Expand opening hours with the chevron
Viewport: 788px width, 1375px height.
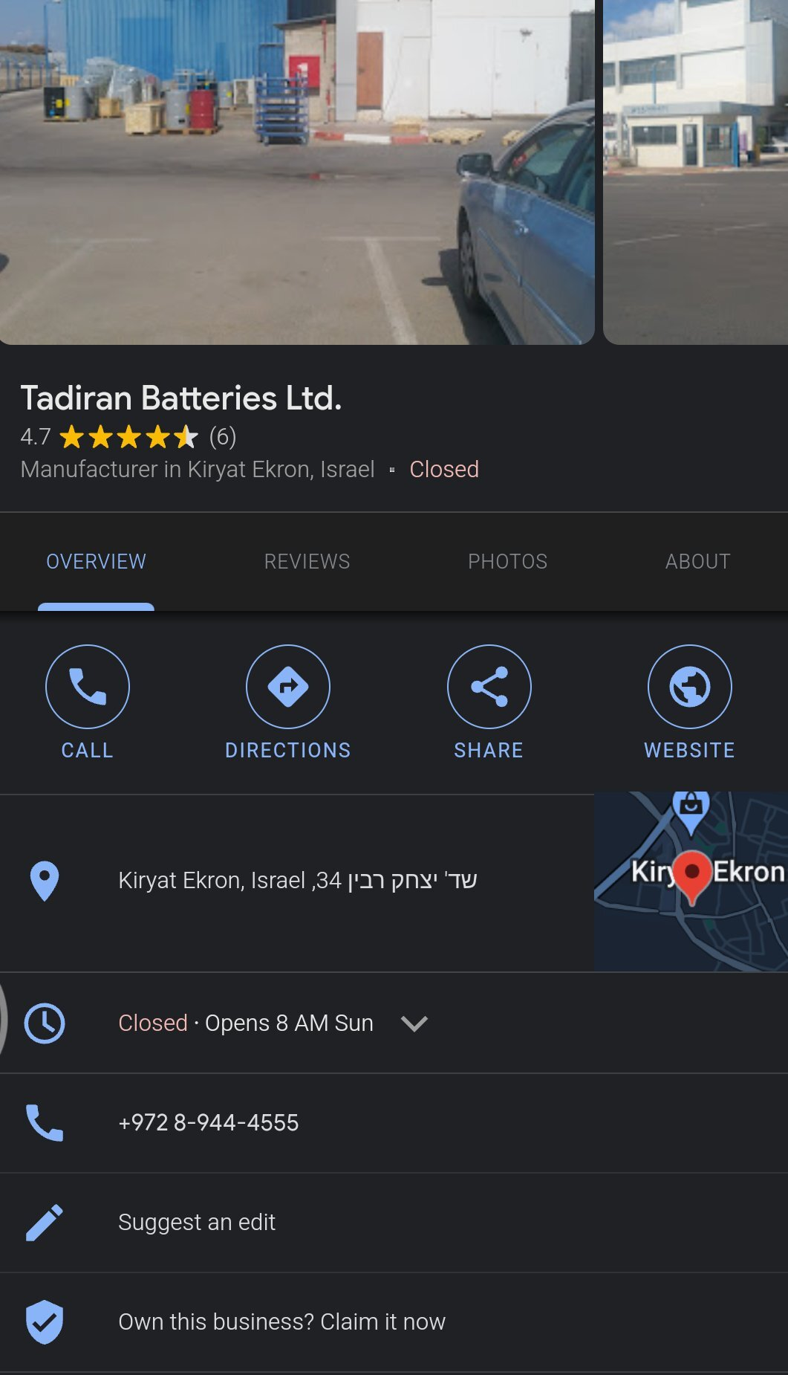coord(414,1023)
